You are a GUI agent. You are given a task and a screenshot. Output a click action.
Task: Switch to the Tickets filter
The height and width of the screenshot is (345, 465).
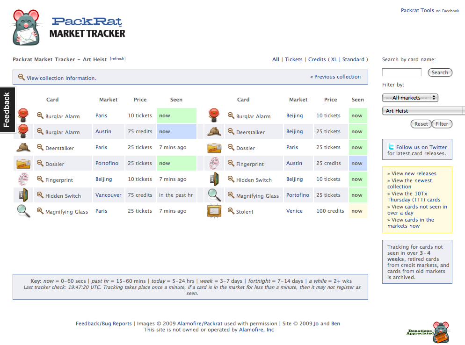point(294,59)
